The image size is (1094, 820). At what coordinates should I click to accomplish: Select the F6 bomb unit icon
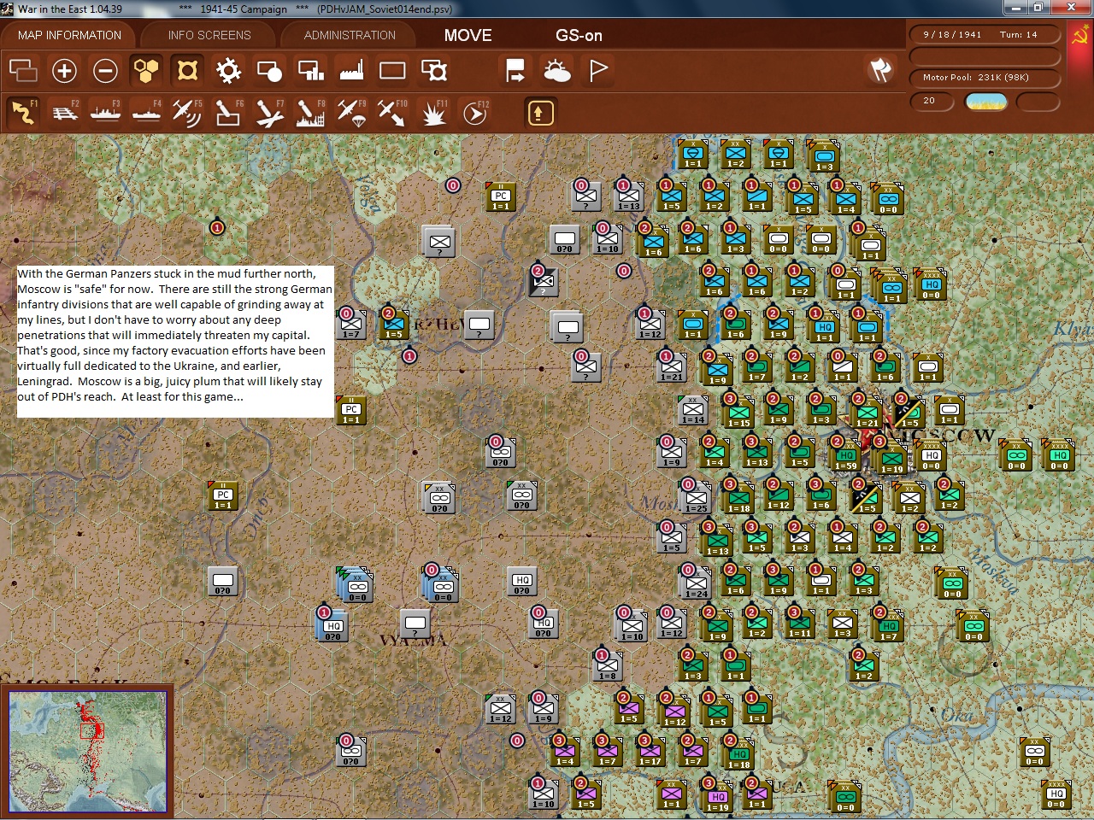click(228, 113)
